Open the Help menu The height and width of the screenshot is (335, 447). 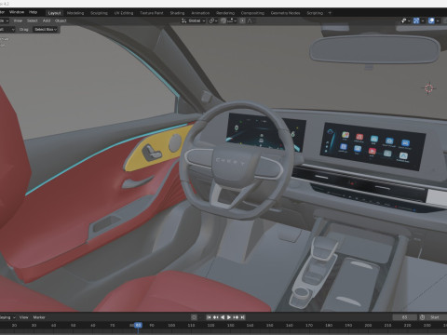coord(33,12)
